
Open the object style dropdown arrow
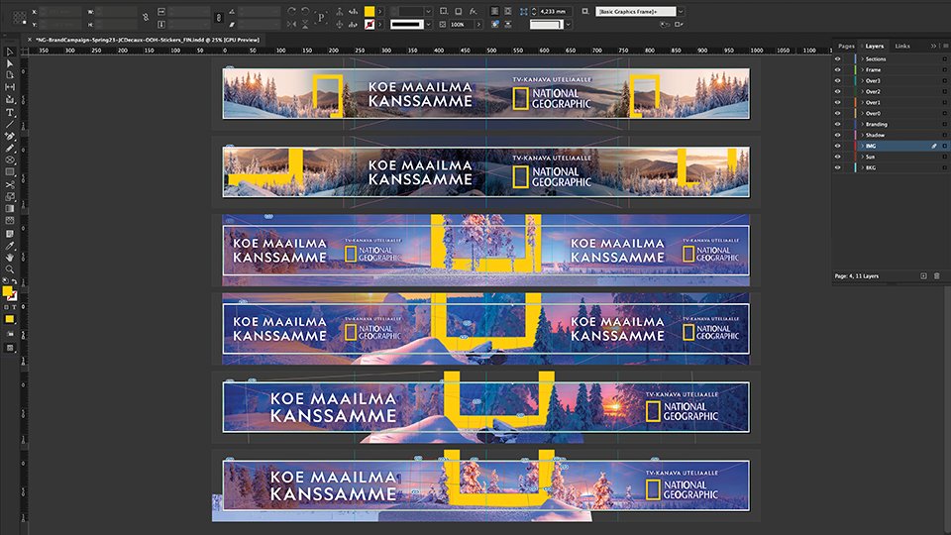pos(681,12)
